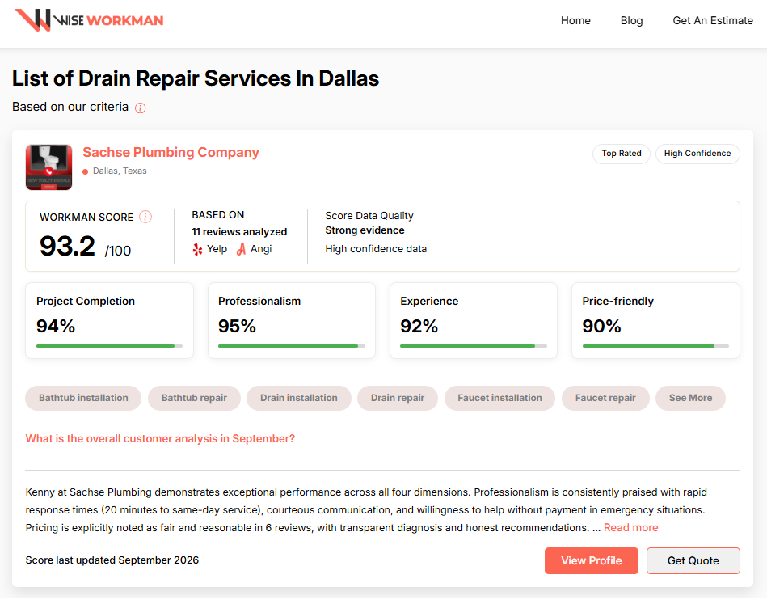Select Get An Estimate in navigation
Screen dimensions: 767x600
[713, 20]
